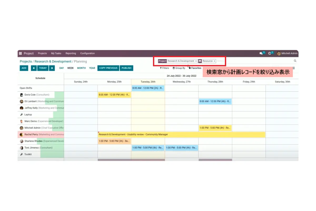Screen dimensions: 316x211
Task: Click the Favorites star icon
Action: pyautogui.click(x=190, y=68)
